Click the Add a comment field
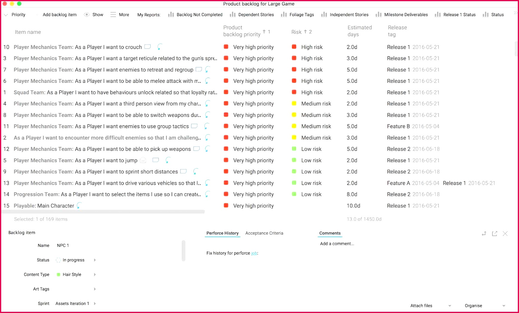 [337, 243]
